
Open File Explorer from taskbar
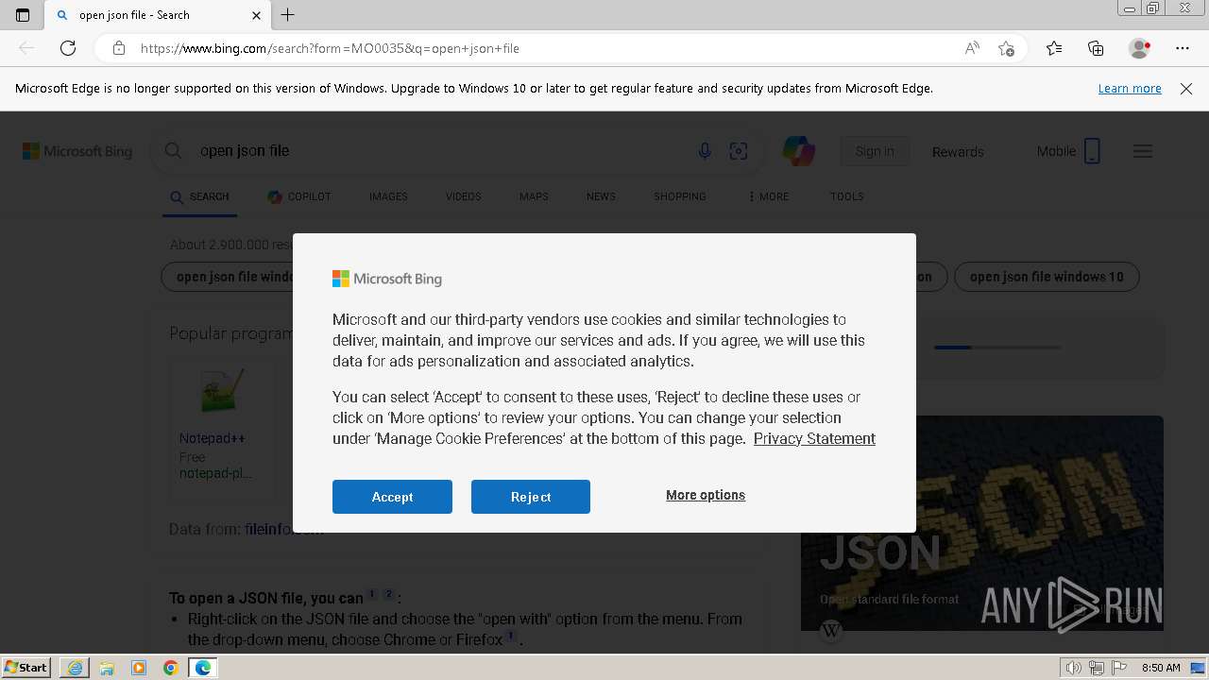click(107, 668)
